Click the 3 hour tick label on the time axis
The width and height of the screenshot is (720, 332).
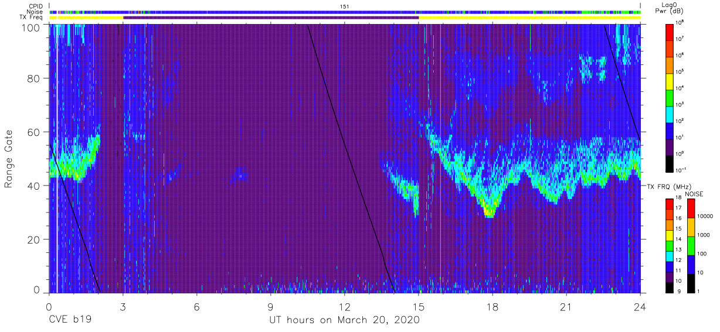123,306
